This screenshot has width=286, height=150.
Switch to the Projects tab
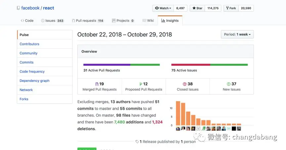(x=123, y=20)
